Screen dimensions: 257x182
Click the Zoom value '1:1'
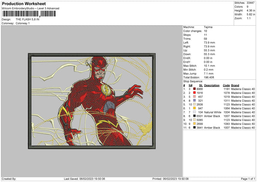[x=248, y=18]
